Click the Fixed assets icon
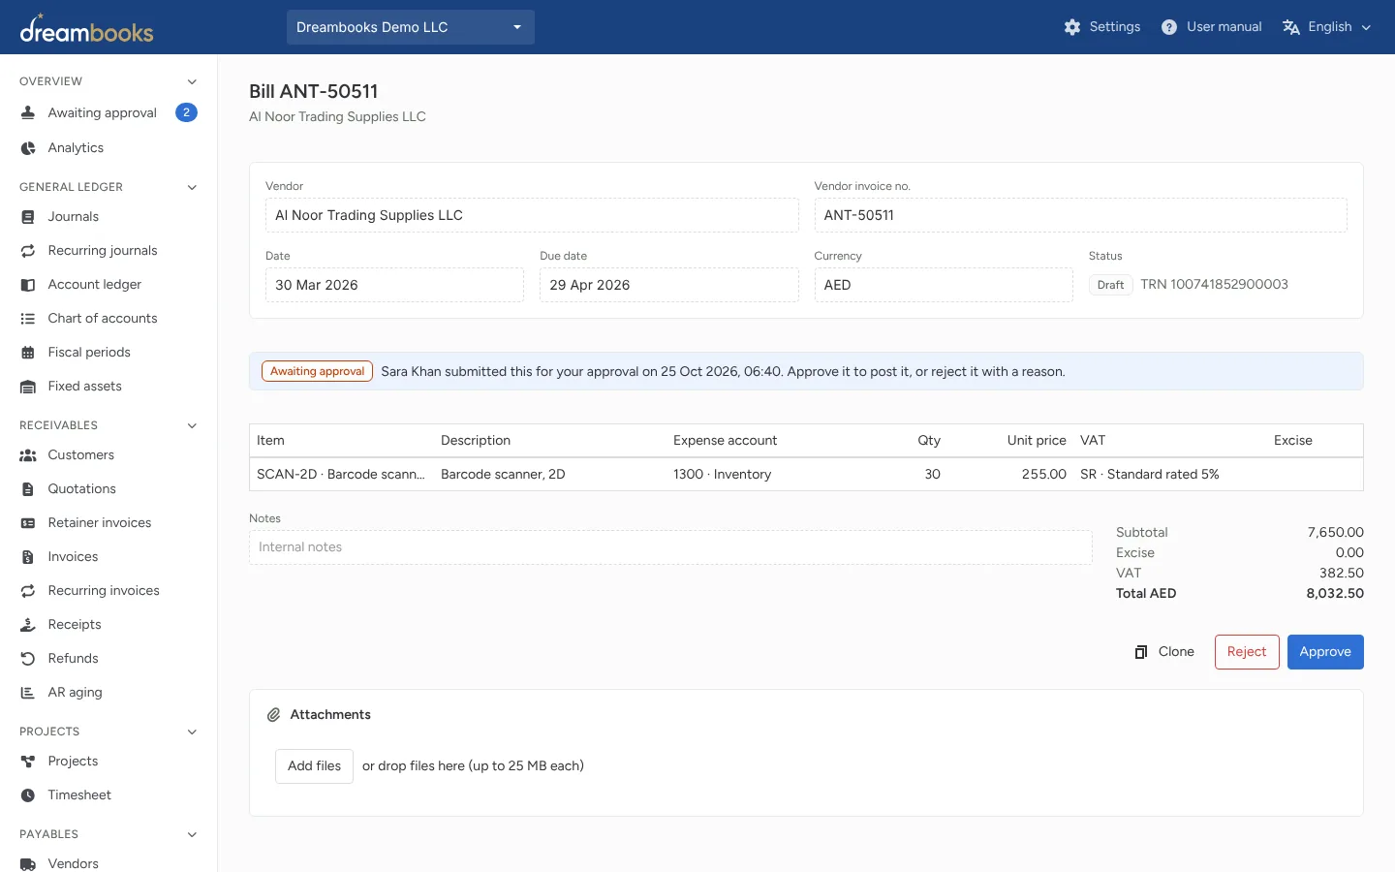This screenshot has height=872, width=1395. point(28,387)
